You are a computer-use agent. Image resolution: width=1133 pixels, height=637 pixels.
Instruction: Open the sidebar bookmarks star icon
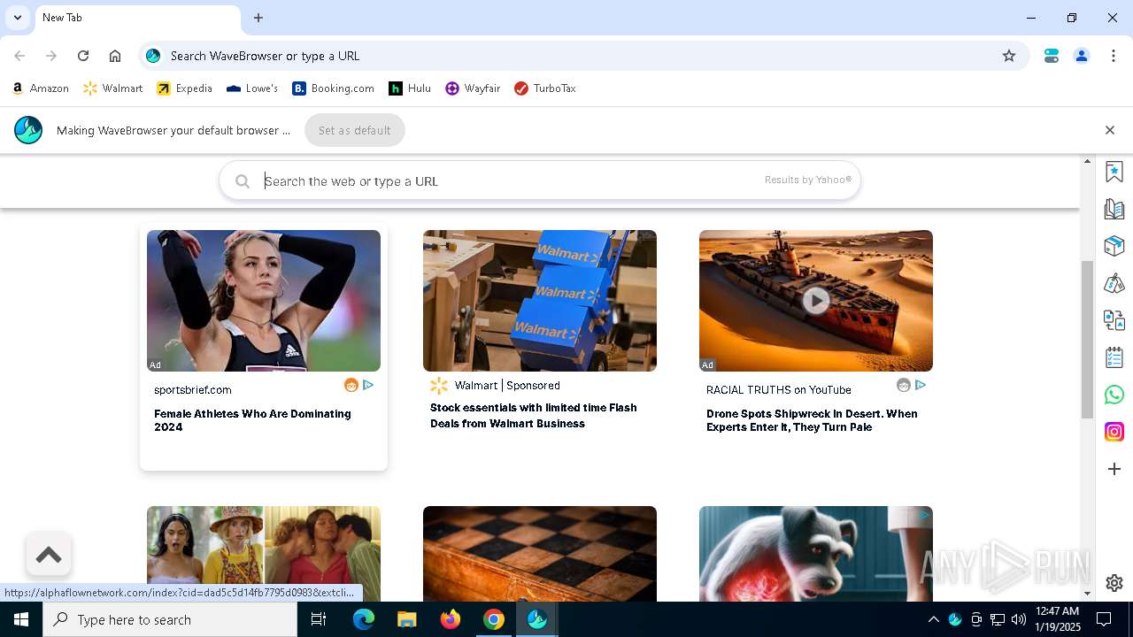coord(1114,172)
